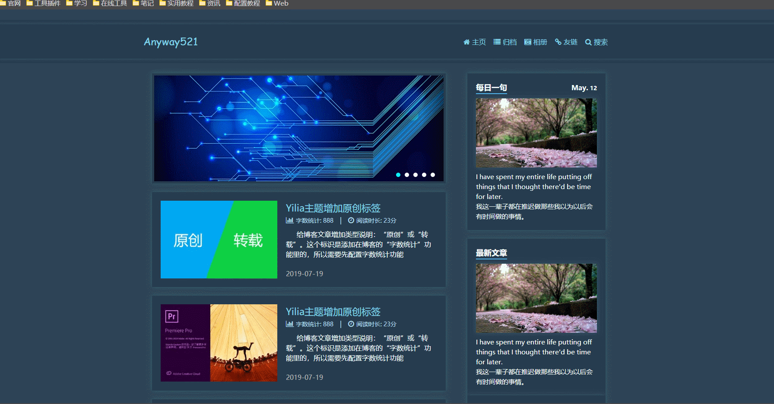Viewport: 774px width, 404px height.
Task: Click 阅读时长: 23分 in first article
Action: coord(376,221)
